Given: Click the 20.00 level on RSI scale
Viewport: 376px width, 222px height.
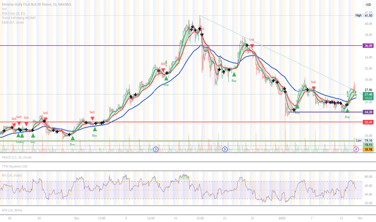Looking at the screenshot, I should tap(368, 203).
